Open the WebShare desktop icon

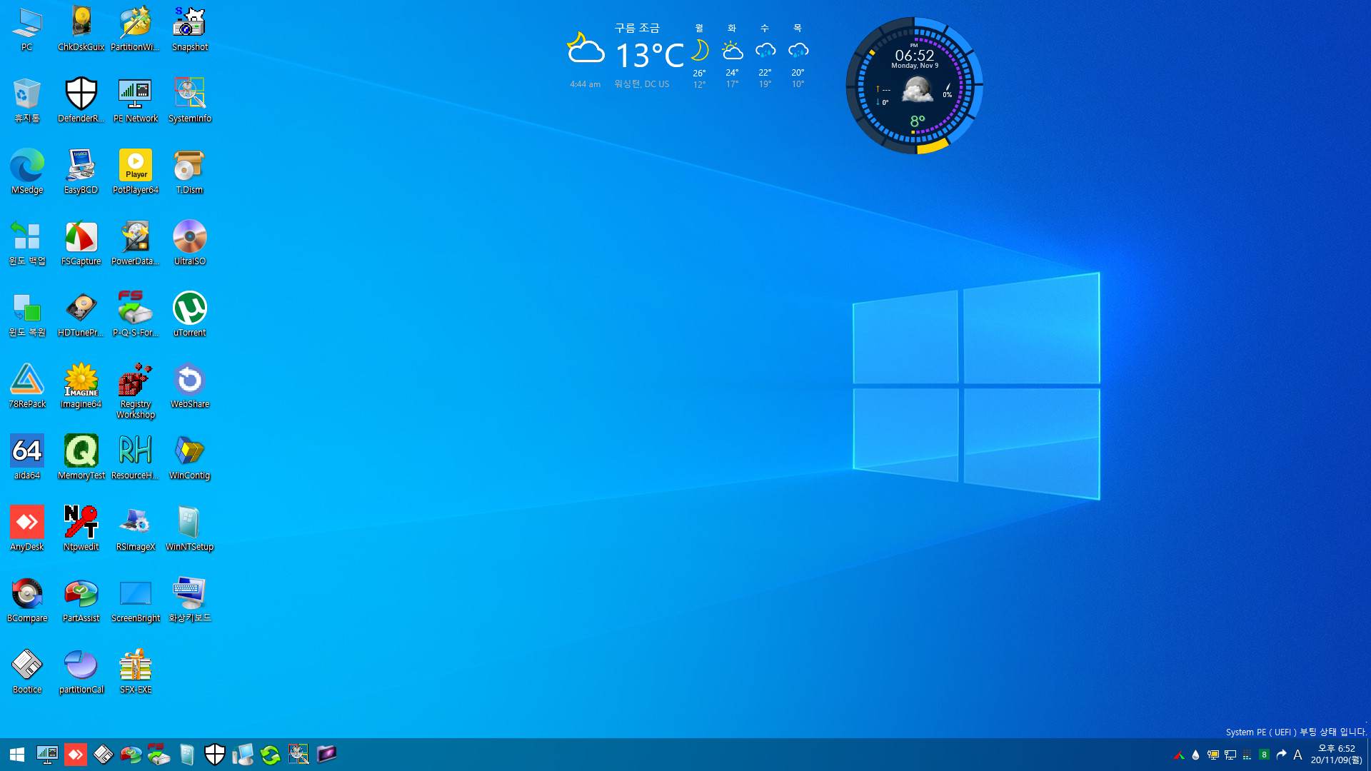190,386
